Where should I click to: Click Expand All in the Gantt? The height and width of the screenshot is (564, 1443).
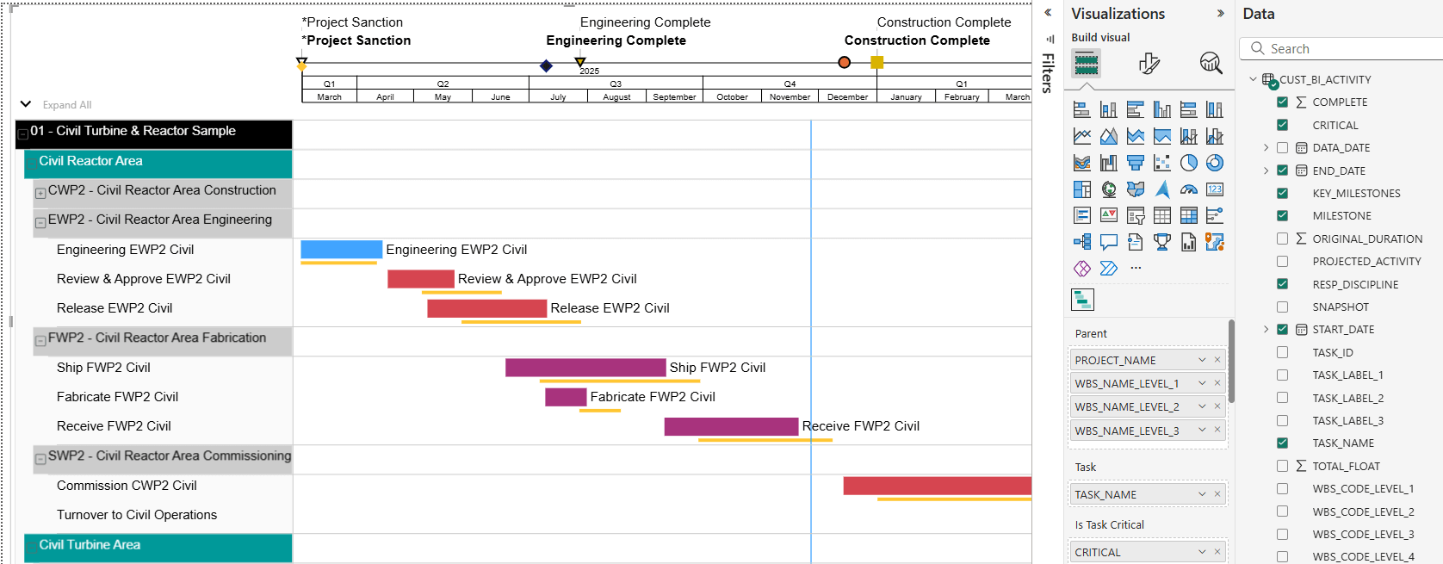tap(66, 105)
